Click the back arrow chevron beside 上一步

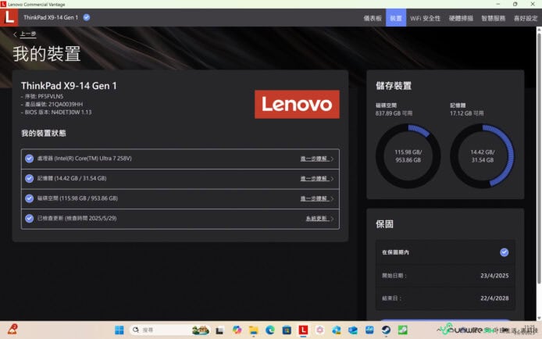[15, 34]
